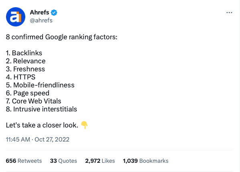The width and height of the screenshot is (240, 172).
Task: Open the Ahrefs profile avatar
Action: tap(16, 17)
